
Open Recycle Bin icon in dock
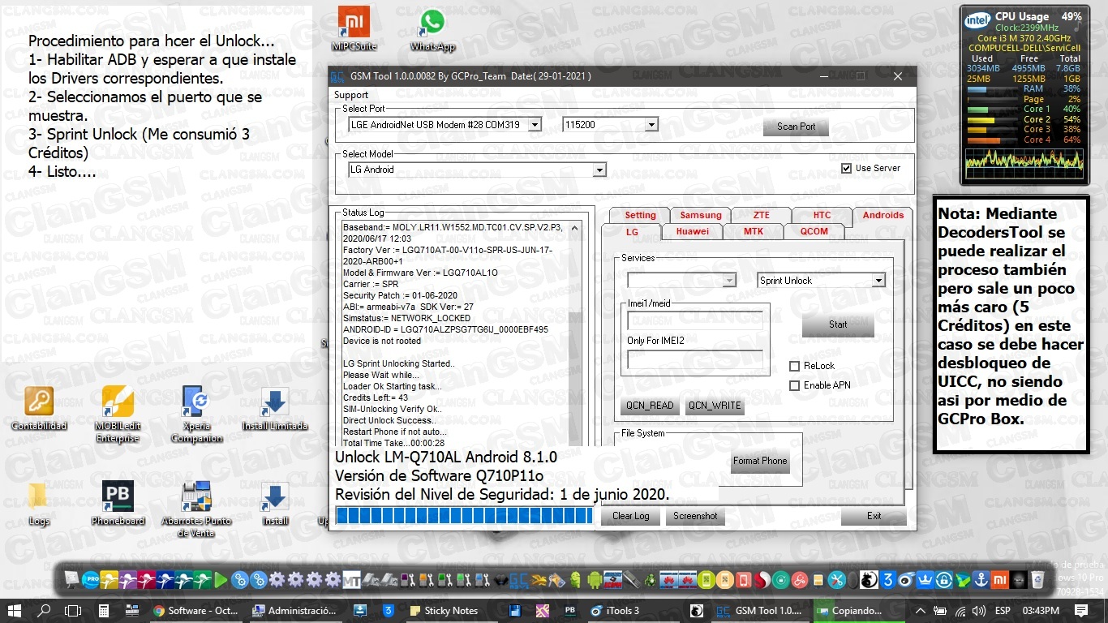click(1037, 581)
